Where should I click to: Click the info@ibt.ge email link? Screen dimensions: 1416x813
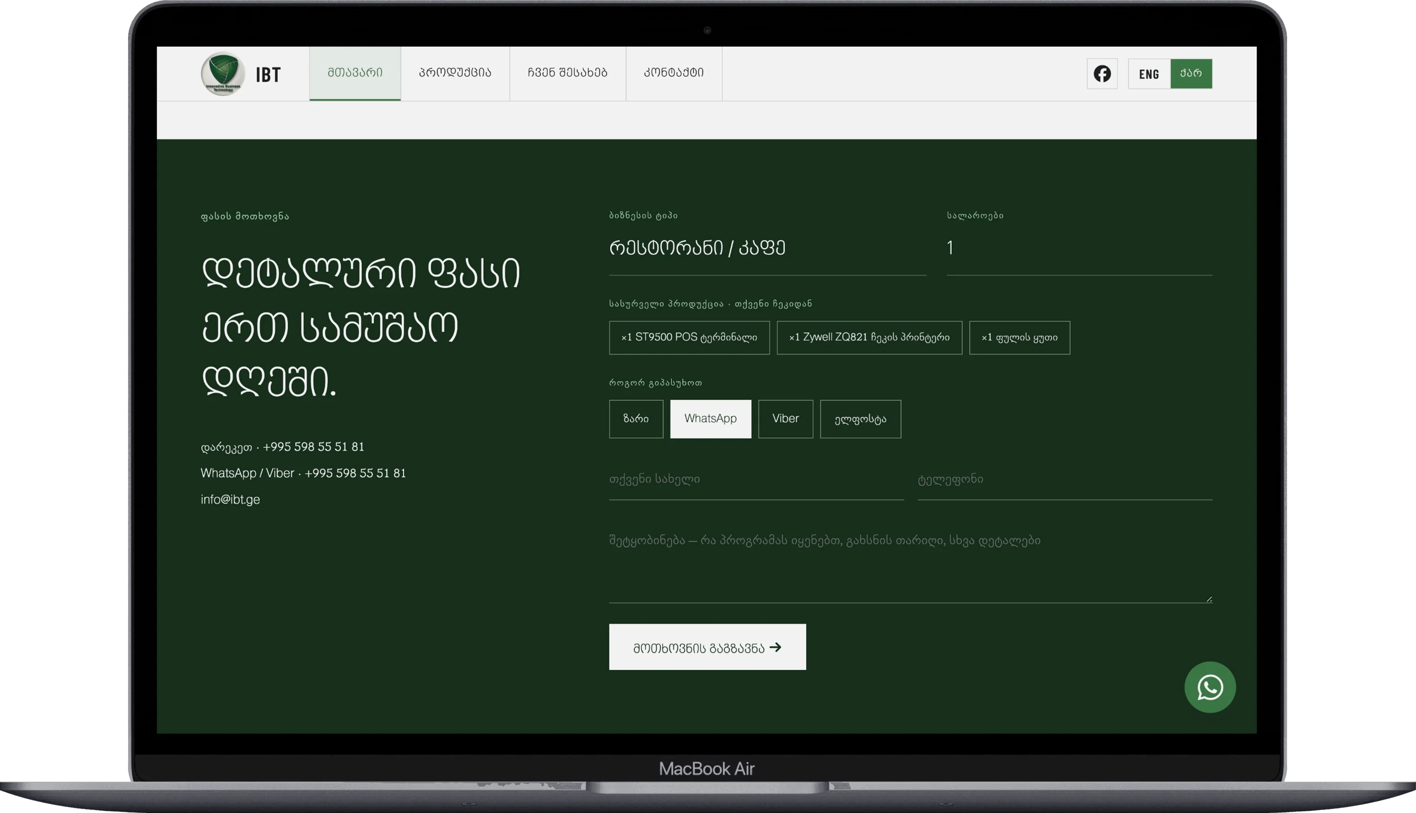click(230, 500)
